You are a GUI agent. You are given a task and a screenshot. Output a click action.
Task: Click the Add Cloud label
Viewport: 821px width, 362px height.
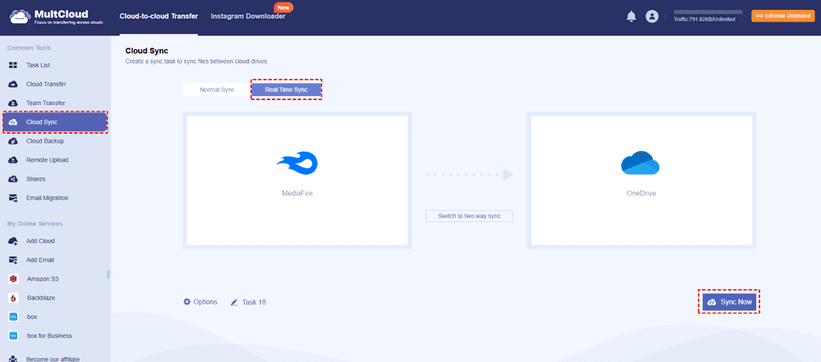pyautogui.click(x=40, y=241)
